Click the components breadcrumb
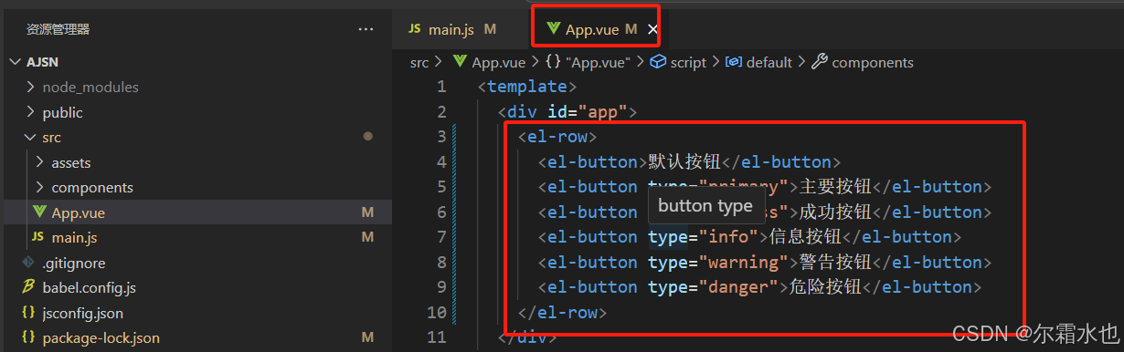The image size is (1124, 352). click(x=873, y=63)
